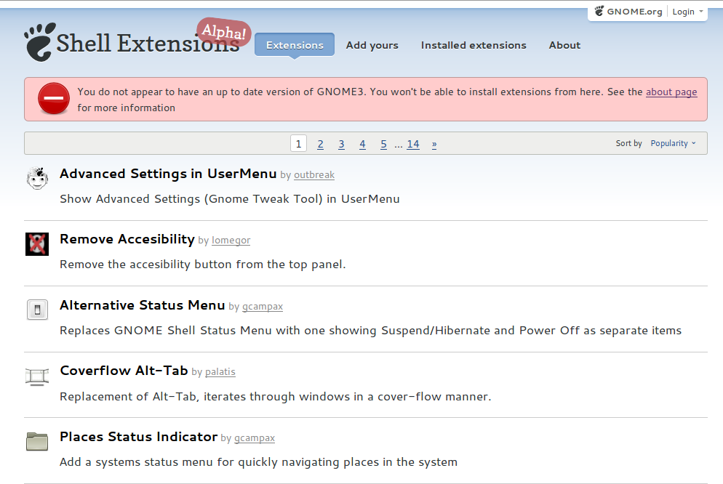
Task: Click the Coverflow Alt-Tab extension icon
Action: pyautogui.click(x=37, y=376)
